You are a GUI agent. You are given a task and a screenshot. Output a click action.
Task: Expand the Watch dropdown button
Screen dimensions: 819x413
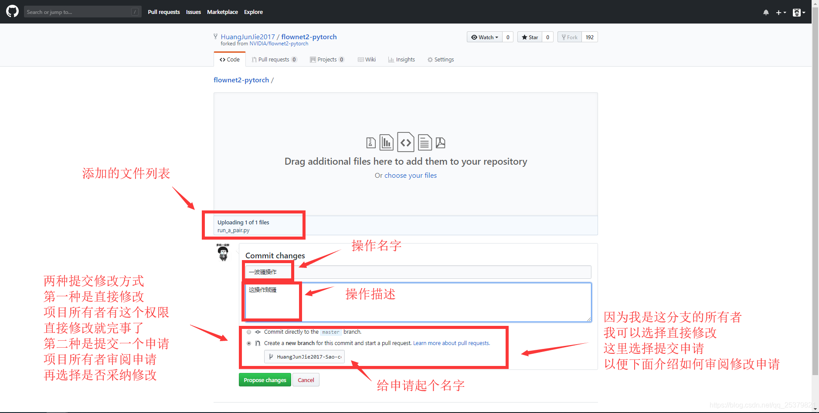coord(485,37)
